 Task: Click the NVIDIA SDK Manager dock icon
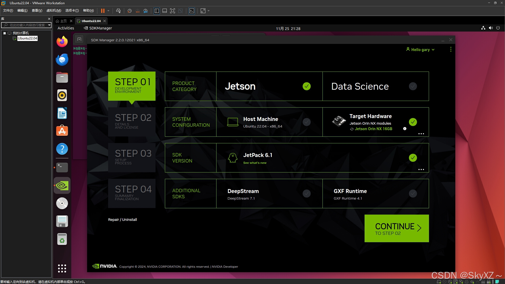click(x=62, y=185)
